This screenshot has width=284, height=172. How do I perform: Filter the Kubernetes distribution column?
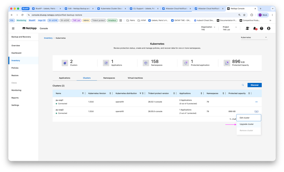pos(140,93)
